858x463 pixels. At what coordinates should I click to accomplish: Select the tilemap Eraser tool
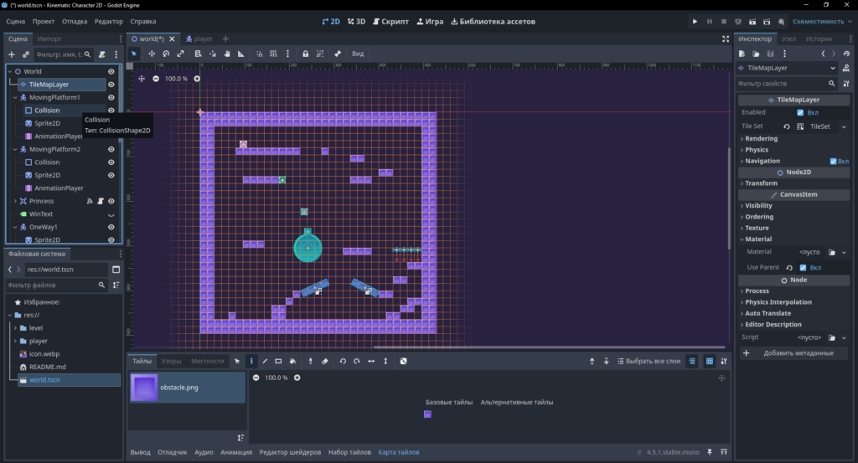click(324, 362)
